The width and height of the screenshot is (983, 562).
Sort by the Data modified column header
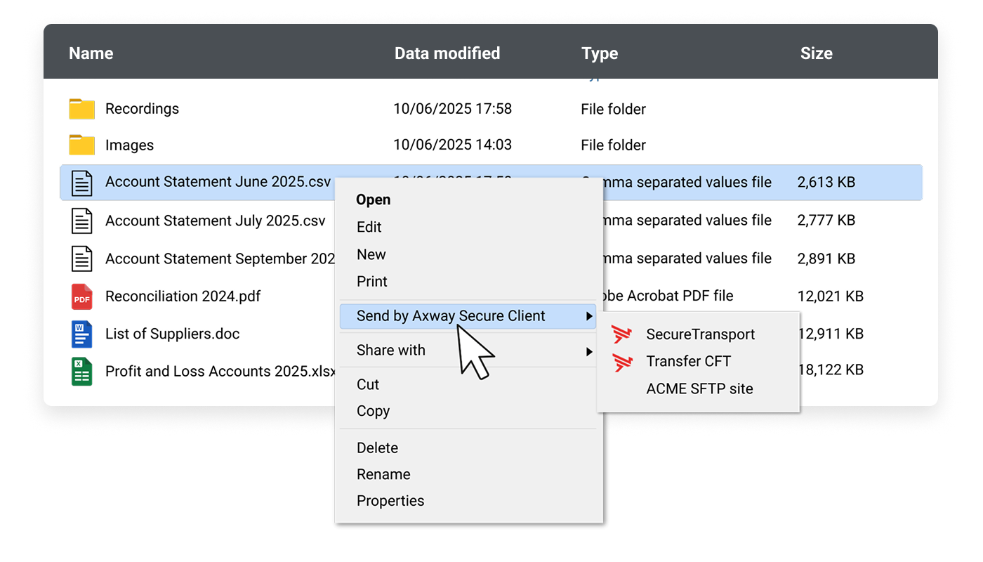coord(447,53)
